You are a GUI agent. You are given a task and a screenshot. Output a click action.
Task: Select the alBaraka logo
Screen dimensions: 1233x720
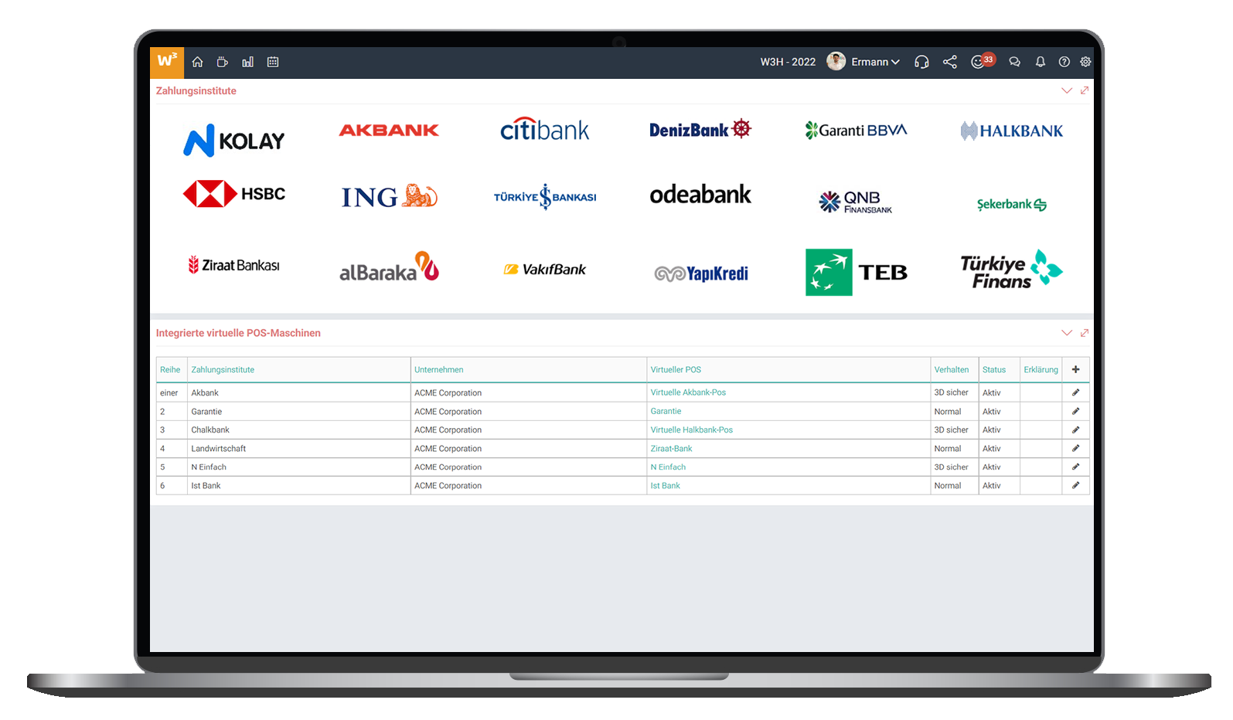point(389,267)
